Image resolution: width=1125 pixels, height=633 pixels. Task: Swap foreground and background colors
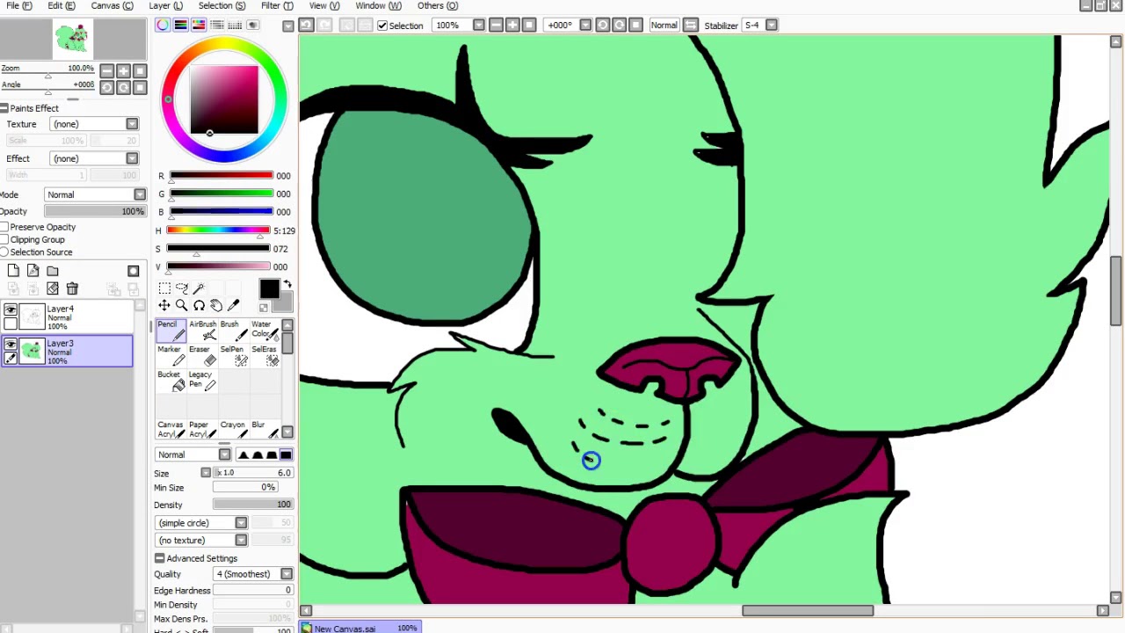(x=287, y=285)
